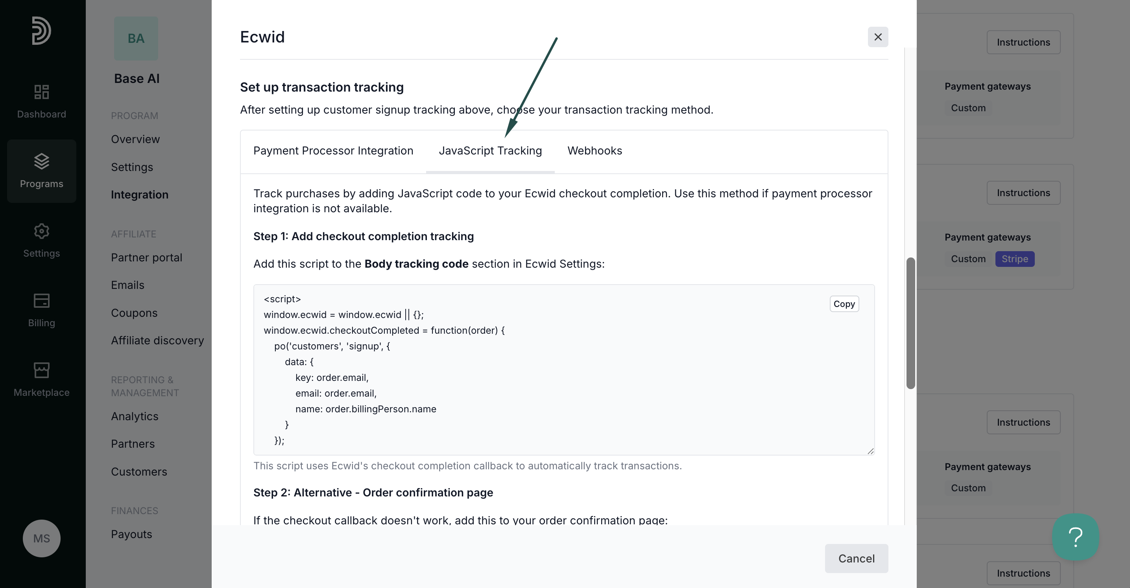Open the help question mark bubble
The image size is (1130, 588).
(1076, 537)
